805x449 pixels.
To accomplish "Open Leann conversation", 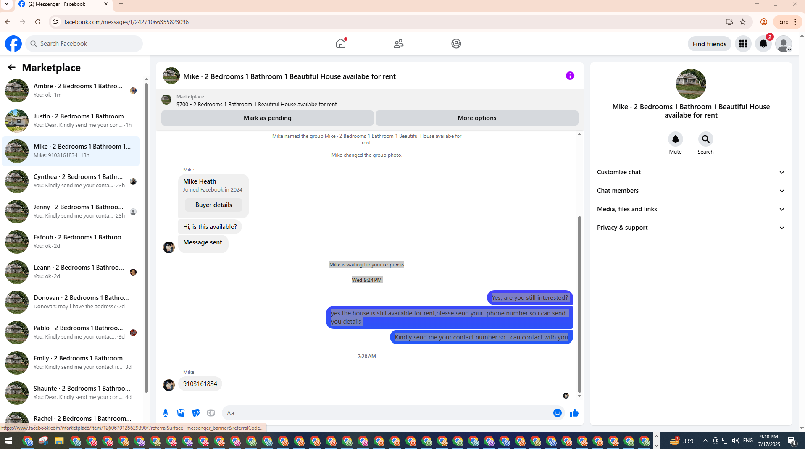I will (71, 272).
